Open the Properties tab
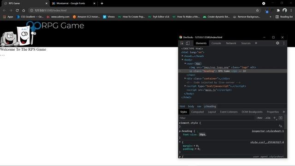The height and width of the screenshot is (166, 295). coord(272,112)
